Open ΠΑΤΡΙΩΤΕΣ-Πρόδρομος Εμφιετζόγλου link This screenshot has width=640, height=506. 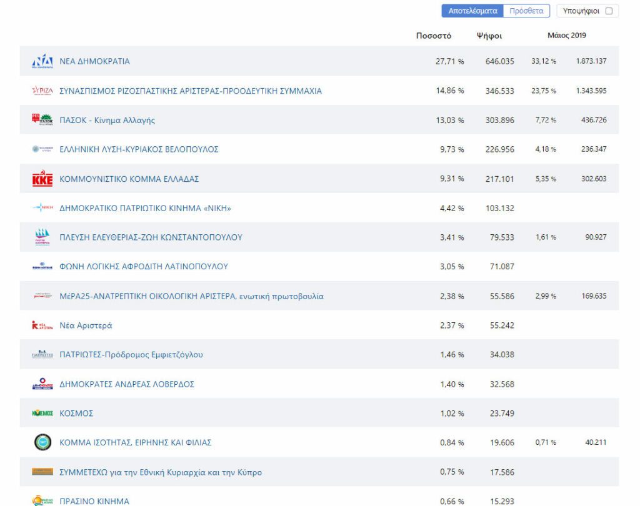coord(131,355)
